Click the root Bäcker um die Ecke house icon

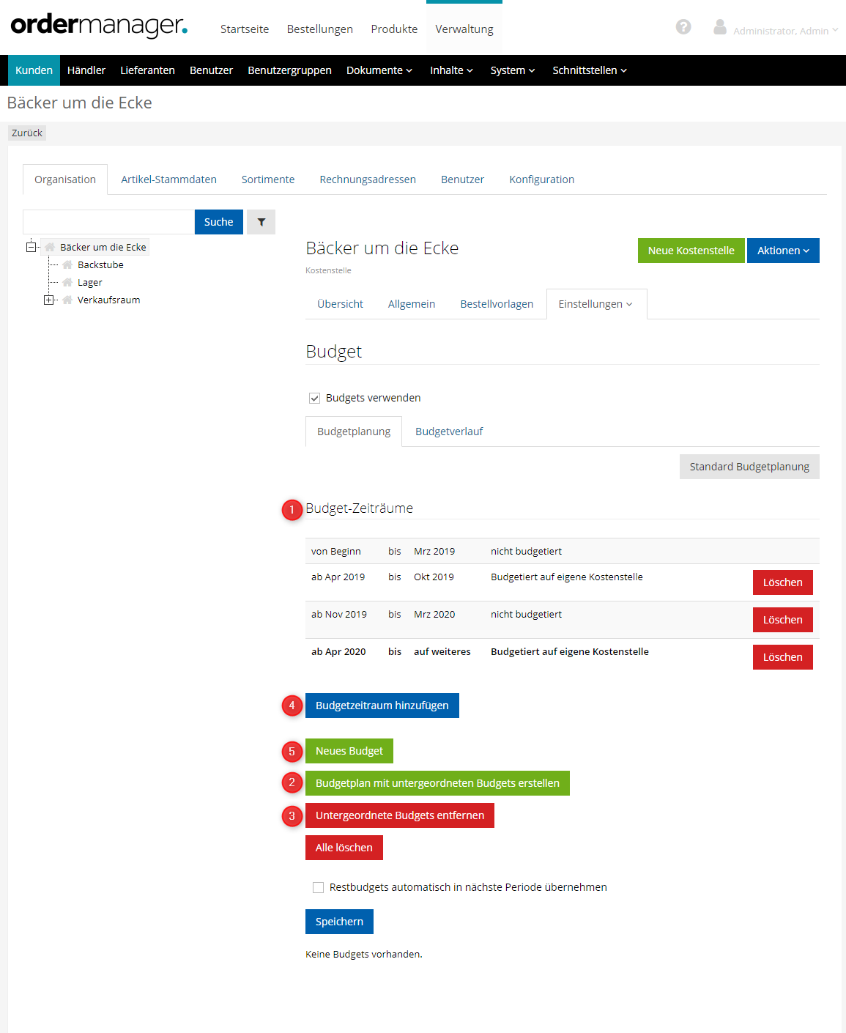[50, 248]
